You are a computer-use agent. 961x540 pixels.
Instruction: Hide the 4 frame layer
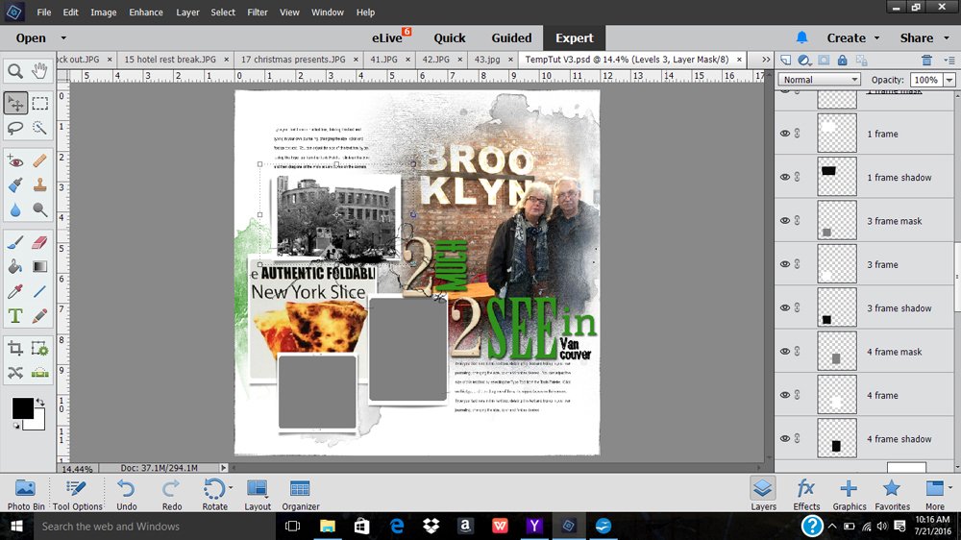[x=784, y=395]
